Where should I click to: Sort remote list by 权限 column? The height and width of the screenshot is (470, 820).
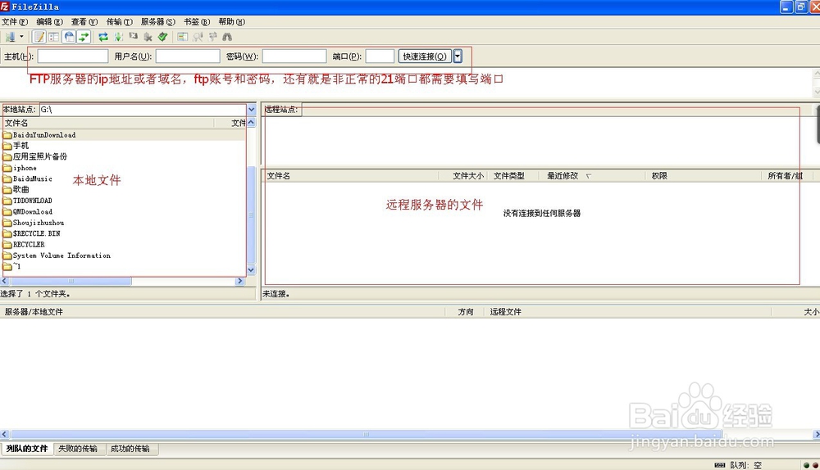tap(704, 176)
